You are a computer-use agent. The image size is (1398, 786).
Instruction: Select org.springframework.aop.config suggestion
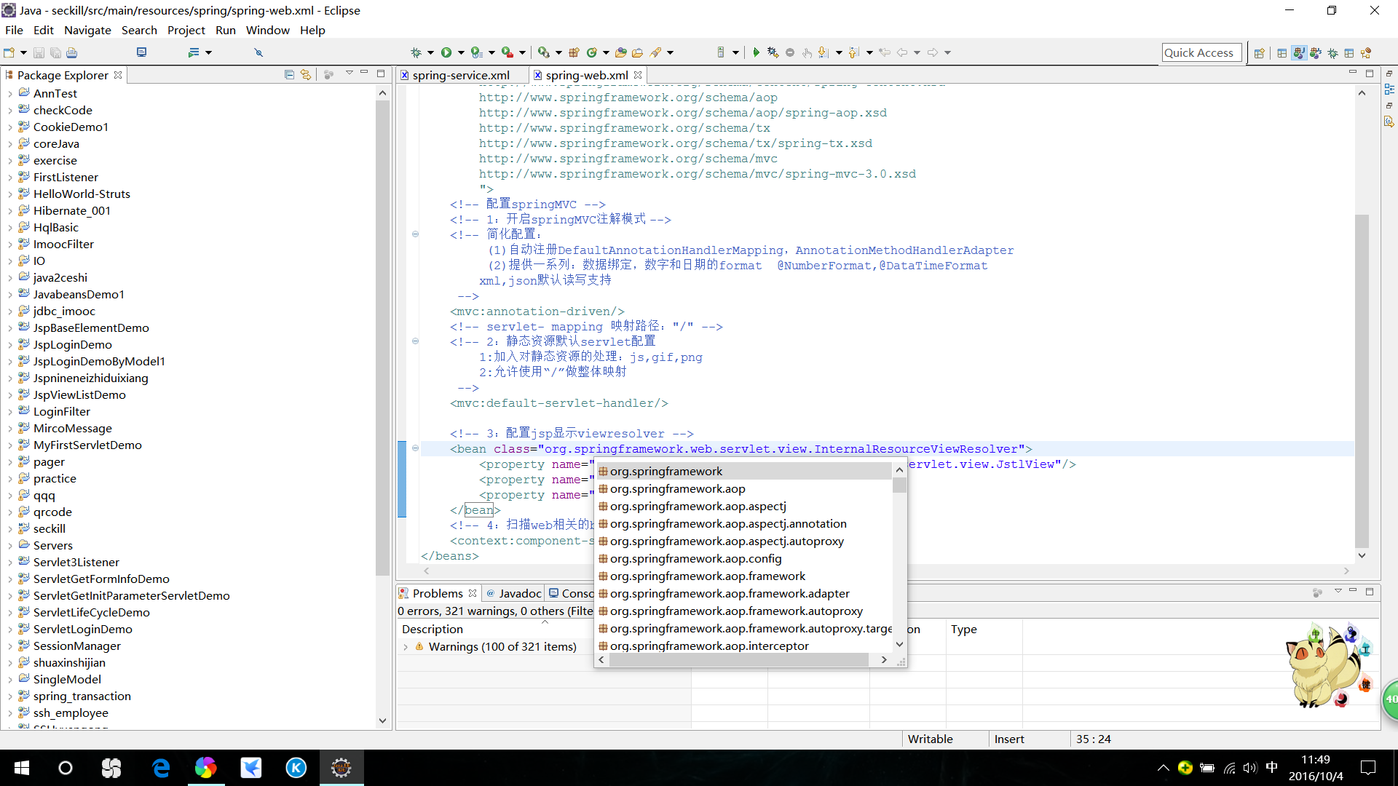click(x=695, y=559)
